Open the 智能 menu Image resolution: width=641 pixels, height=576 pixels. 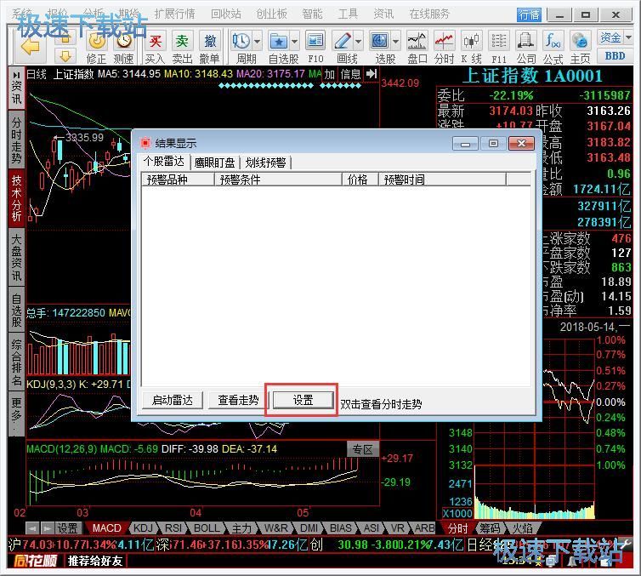pyautogui.click(x=312, y=14)
